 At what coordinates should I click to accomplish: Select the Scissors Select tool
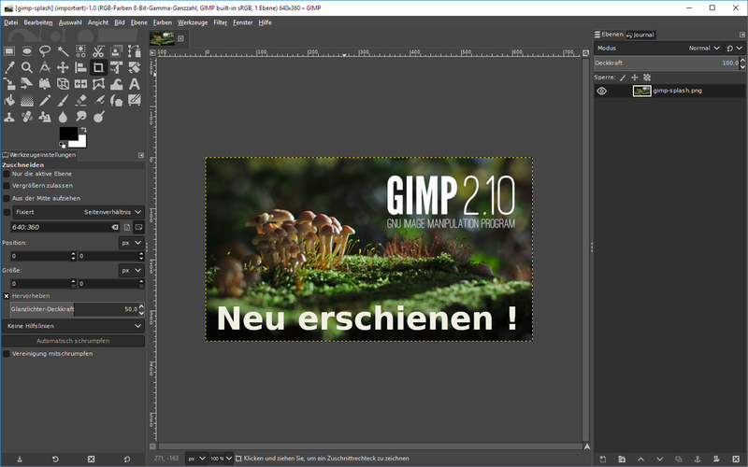point(98,51)
